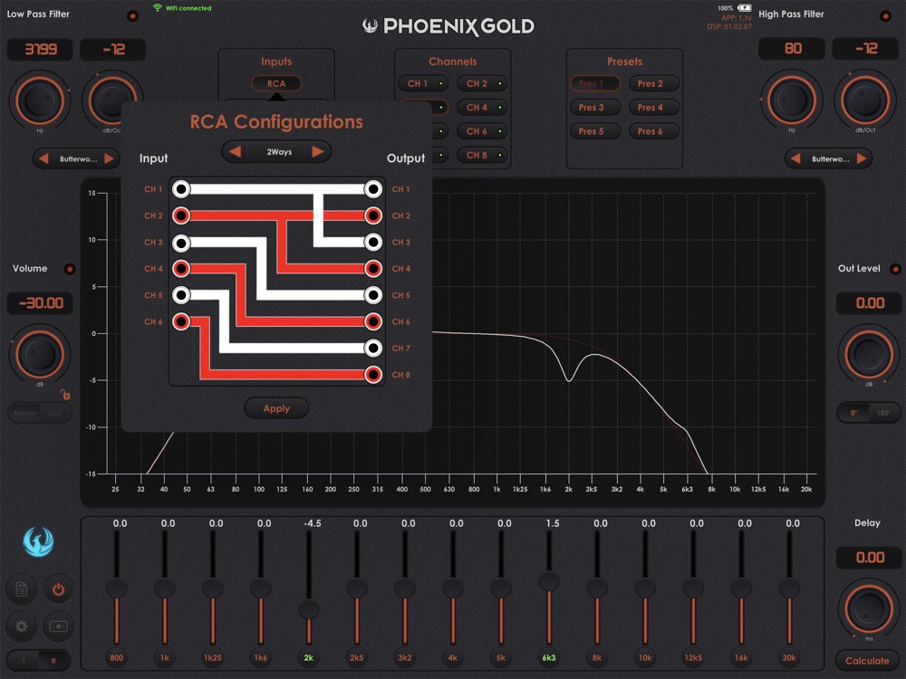Click the Input CH 1 white RCA jack
Image resolution: width=906 pixels, height=679 pixels.
[181, 189]
